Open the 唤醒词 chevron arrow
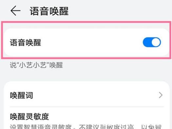 161,95
